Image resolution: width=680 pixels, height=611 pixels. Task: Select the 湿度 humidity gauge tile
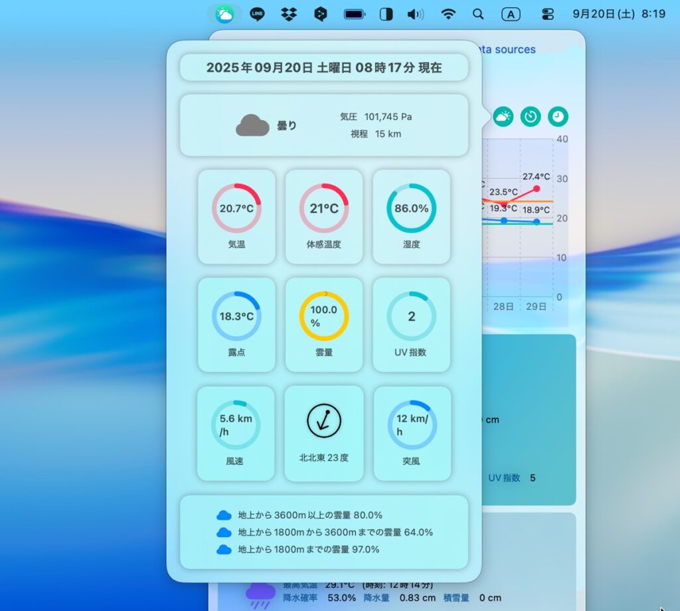point(411,217)
